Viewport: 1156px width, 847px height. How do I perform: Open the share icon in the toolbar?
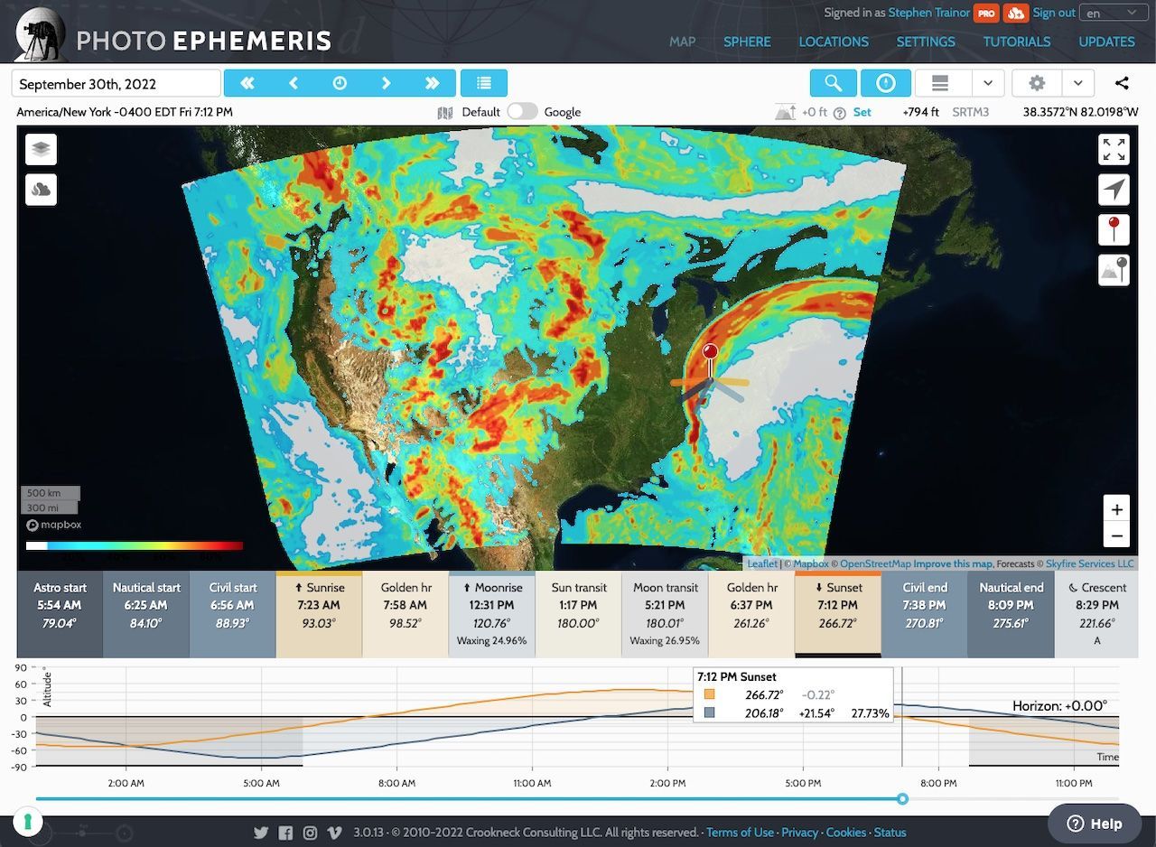click(x=1122, y=82)
